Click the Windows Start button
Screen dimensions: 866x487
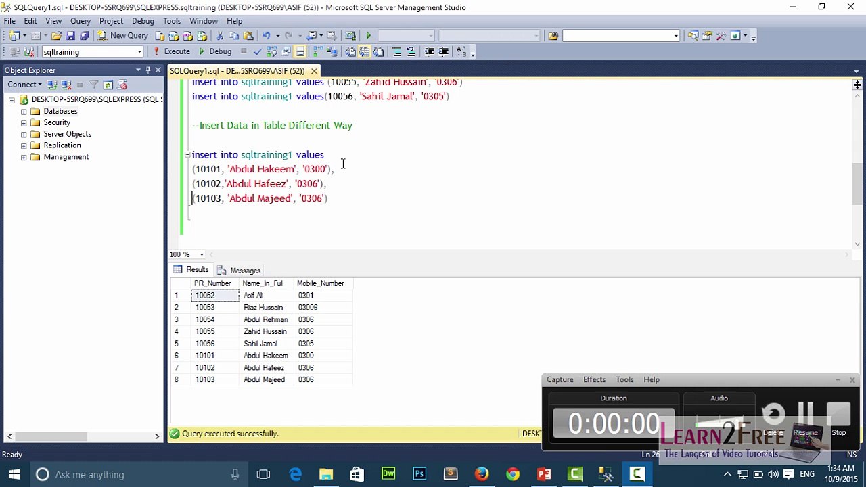coord(14,474)
